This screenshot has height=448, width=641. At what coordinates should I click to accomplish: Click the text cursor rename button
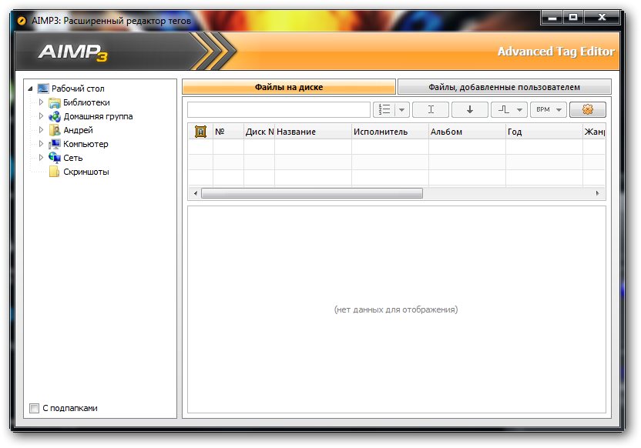pyautogui.click(x=431, y=110)
